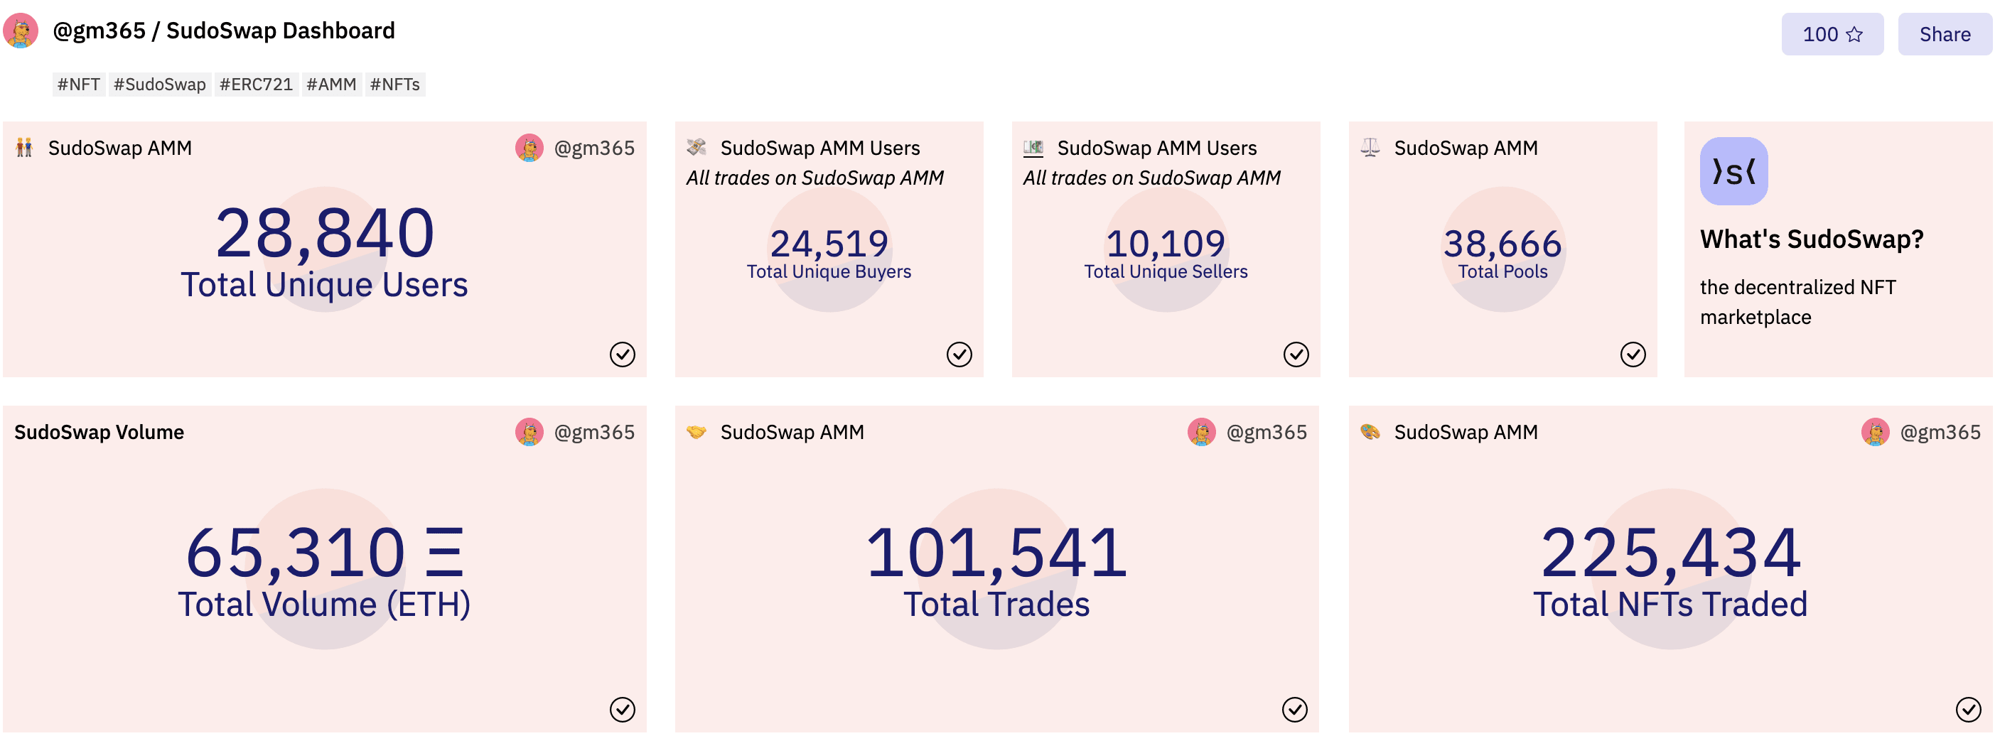This screenshot has height=736, width=2000.
Task: Toggle the checkmark on Total Unique Users card
Action: pyautogui.click(x=622, y=354)
